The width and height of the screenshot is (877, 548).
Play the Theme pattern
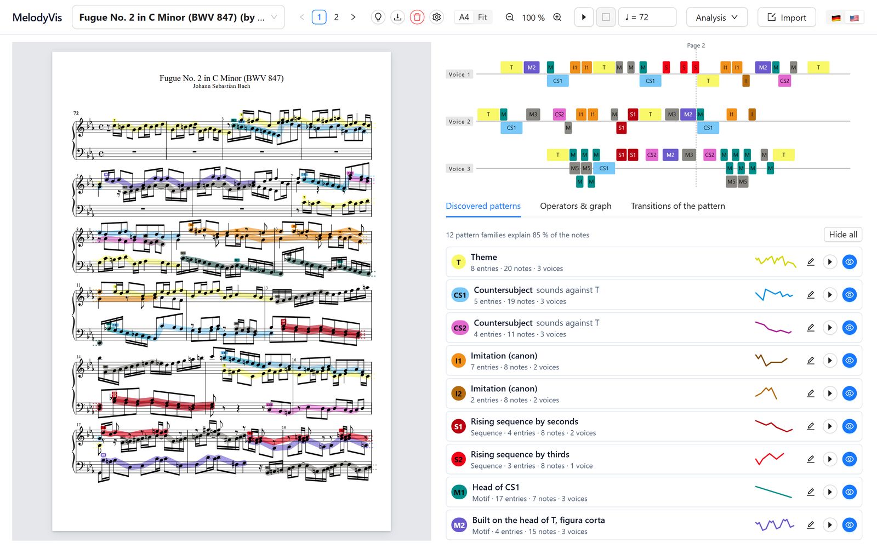point(830,262)
